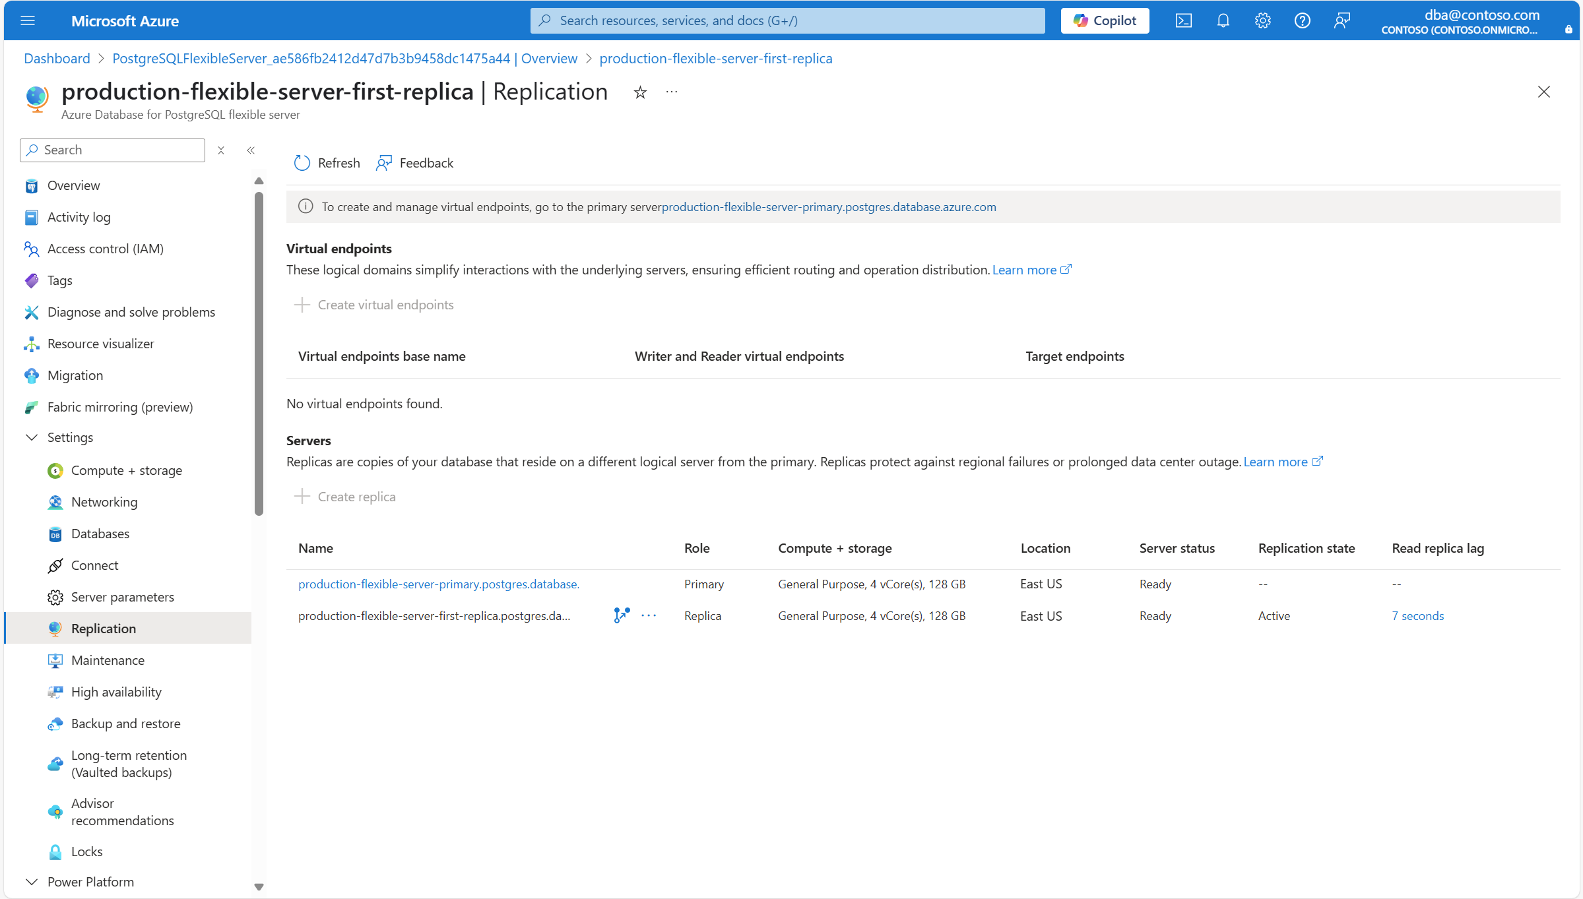Open the ellipsis menu on the replica row
1583x899 pixels.
(649, 615)
